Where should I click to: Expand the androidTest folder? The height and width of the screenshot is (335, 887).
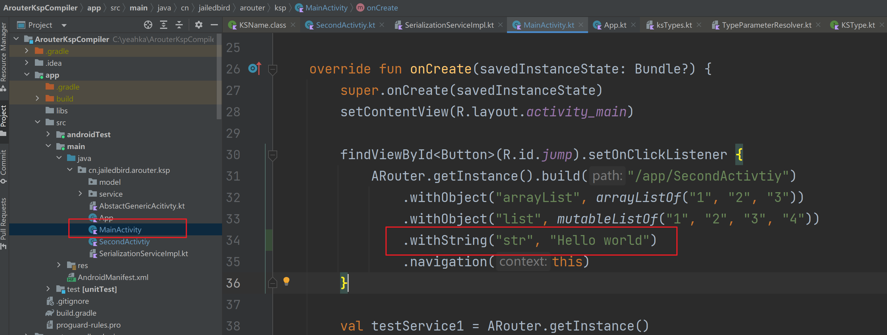(x=48, y=134)
